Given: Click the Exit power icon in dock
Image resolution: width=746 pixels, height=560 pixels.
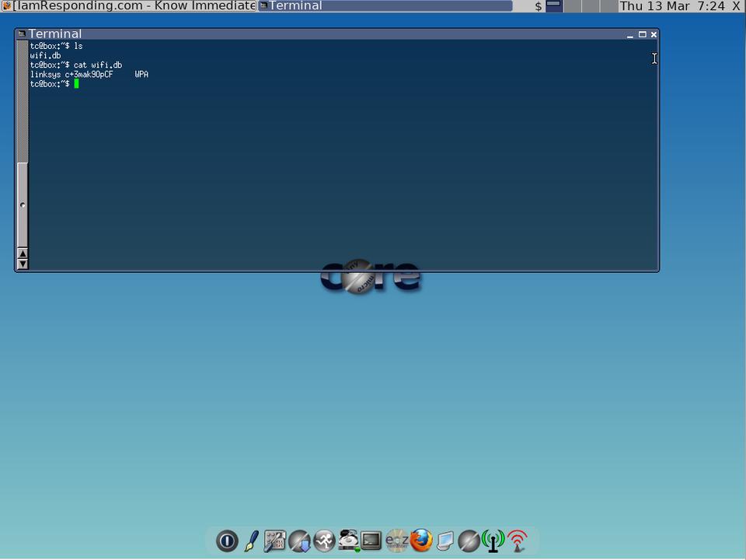Looking at the screenshot, I should (227, 541).
